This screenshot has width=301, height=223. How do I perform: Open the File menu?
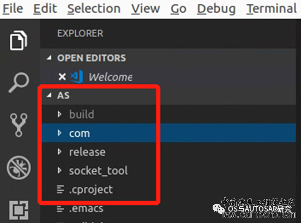tap(13, 9)
